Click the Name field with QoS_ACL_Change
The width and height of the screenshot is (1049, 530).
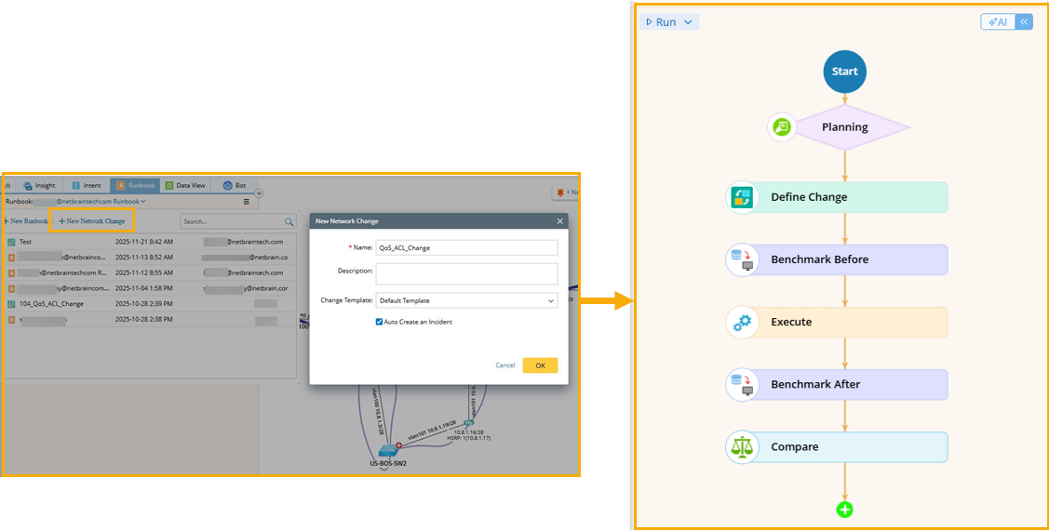tap(466, 248)
